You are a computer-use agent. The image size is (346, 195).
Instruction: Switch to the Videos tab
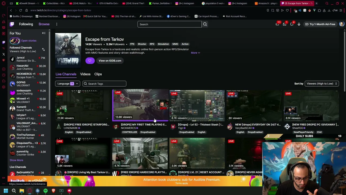(85, 74)
